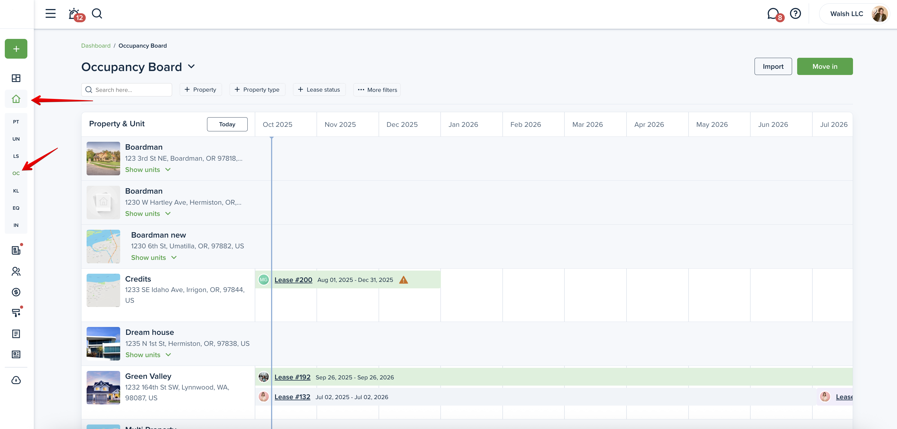Open the dashboard grid sidebar icon
The height and width of the screenshot is (429, 897).
(x=16, y=78)
